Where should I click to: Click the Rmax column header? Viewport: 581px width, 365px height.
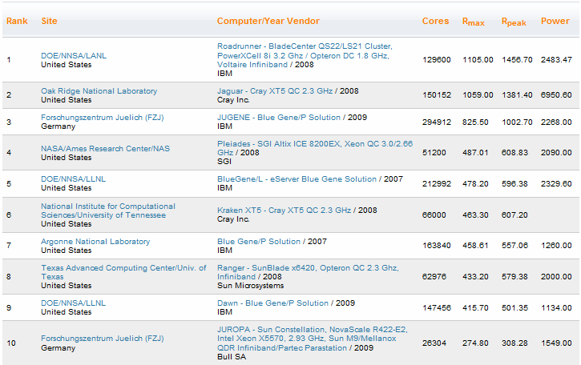[473, 22]
